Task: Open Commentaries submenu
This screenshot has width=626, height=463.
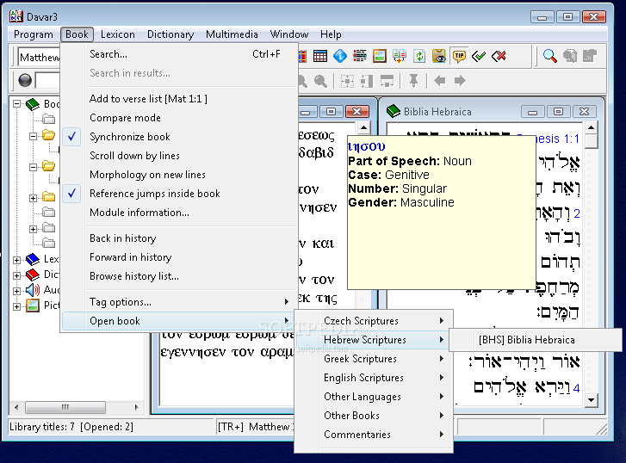Action: [374, 435]
